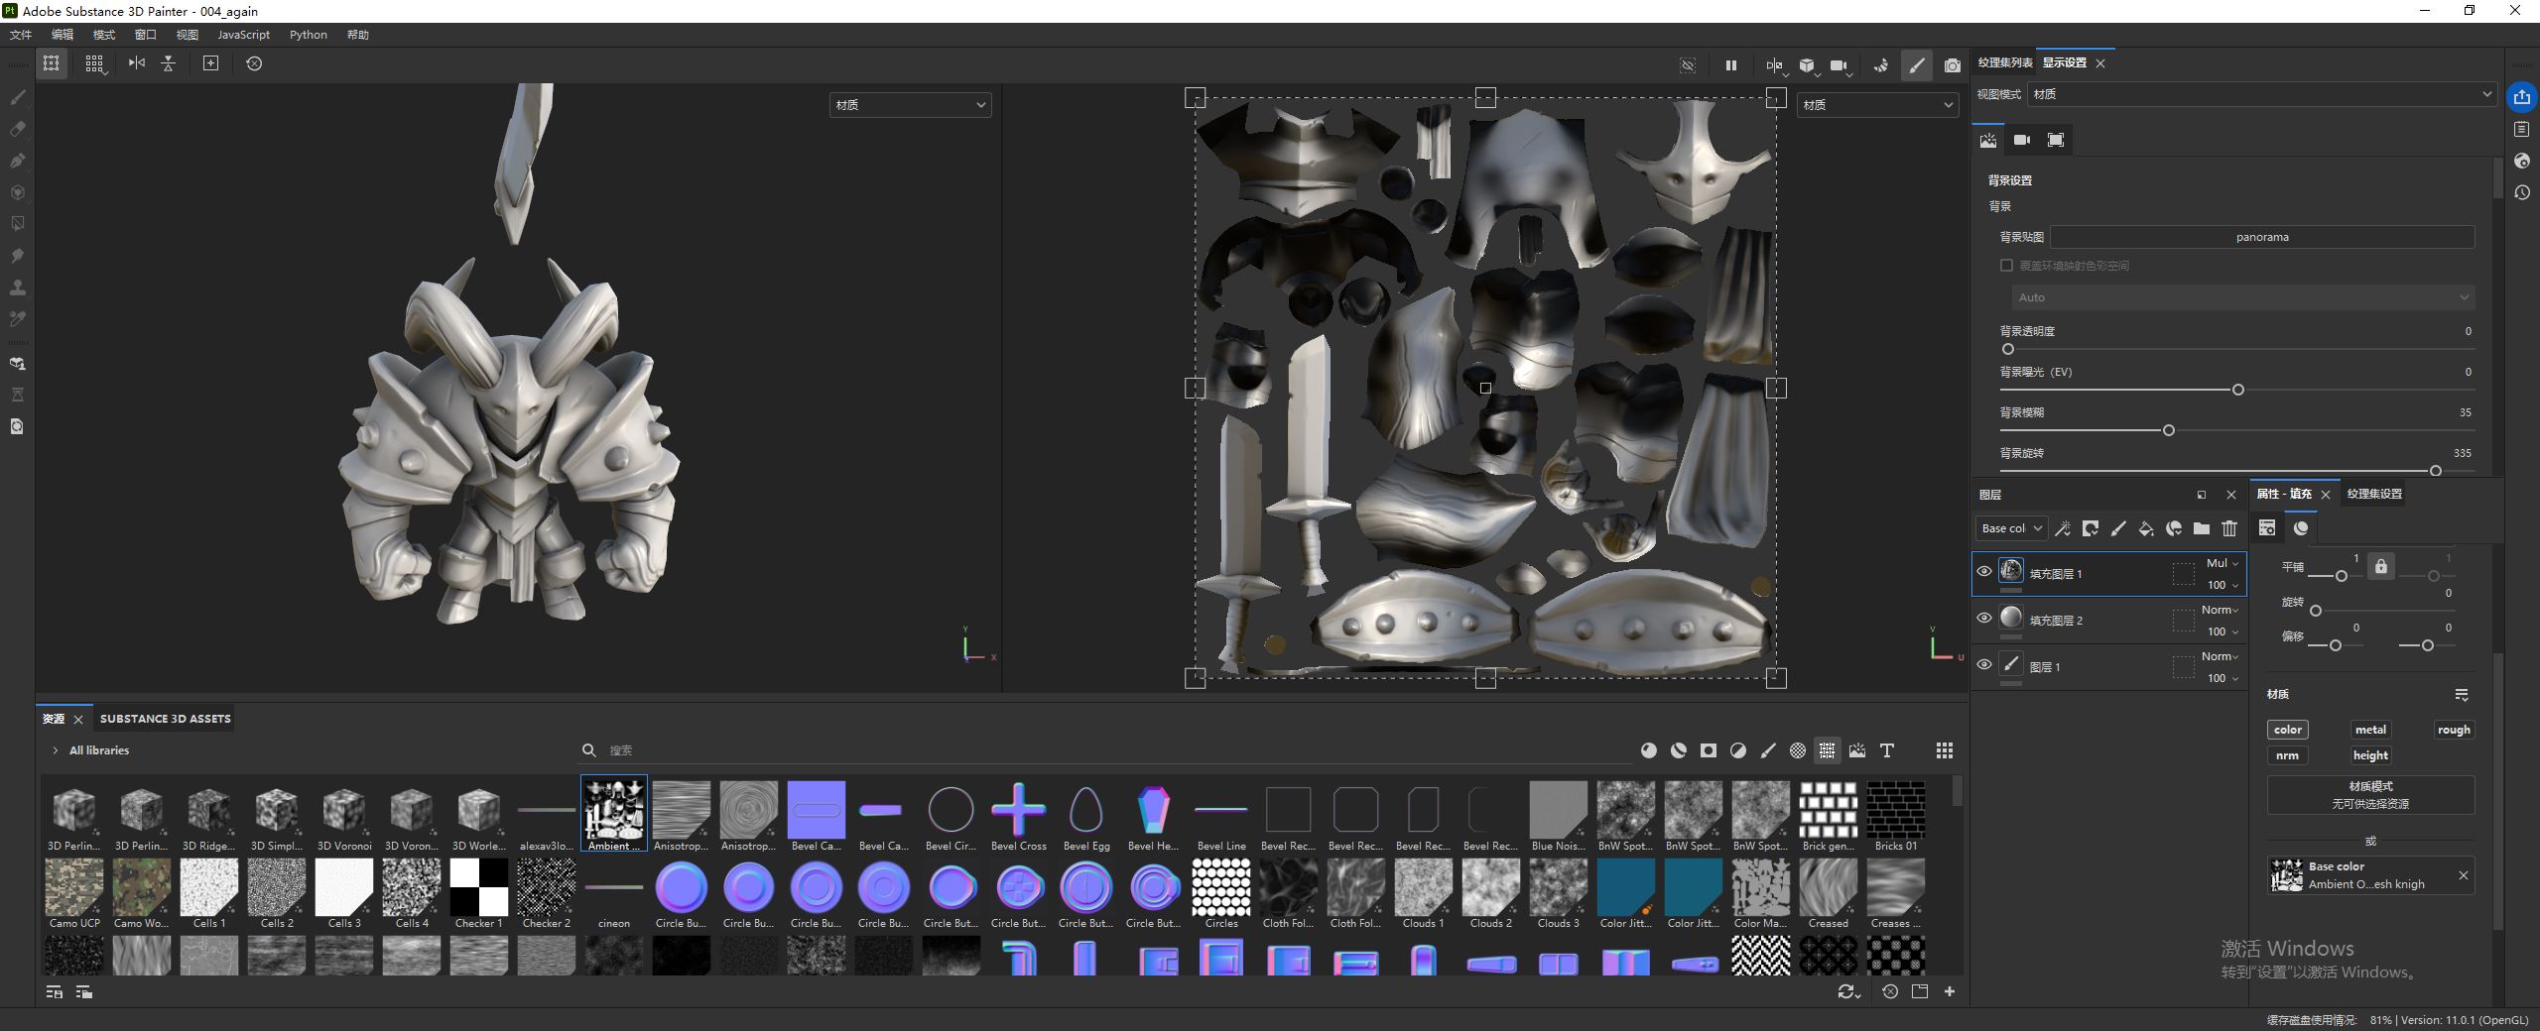Expand the All libraries tree
This screenshot has height=1031, width=2540.
pyautogui.click(x=55, y=750)
